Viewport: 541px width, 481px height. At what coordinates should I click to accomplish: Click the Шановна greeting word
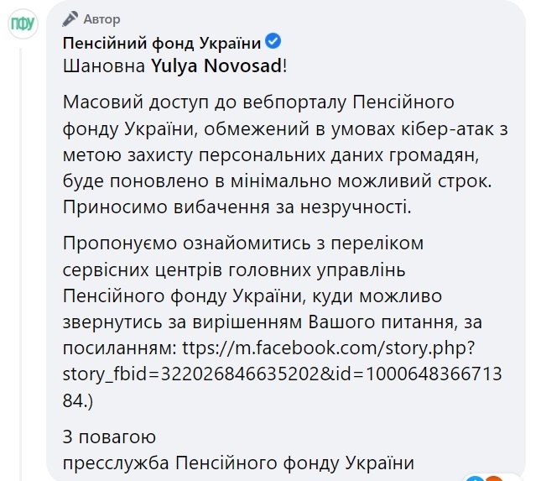(104, 65)
